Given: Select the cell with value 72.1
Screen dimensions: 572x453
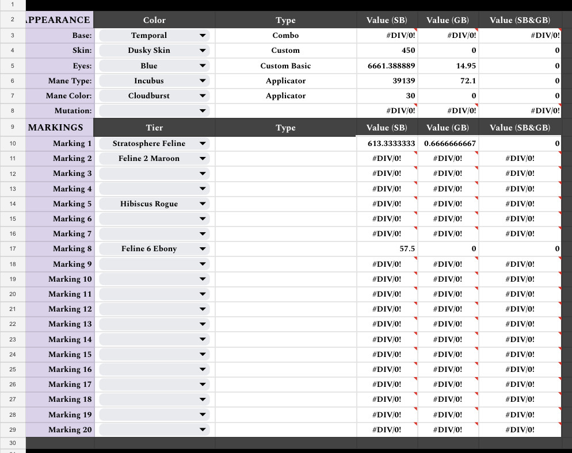Looking at the screenshot, I should (x=448, y=80).
